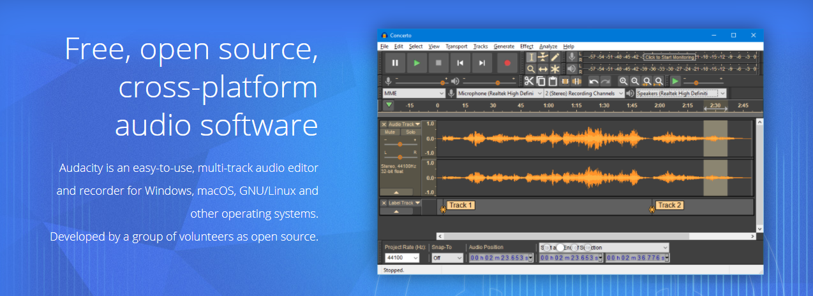Undo the last edit
Screen dimensions: 813x296
click(x=593, y=81)
